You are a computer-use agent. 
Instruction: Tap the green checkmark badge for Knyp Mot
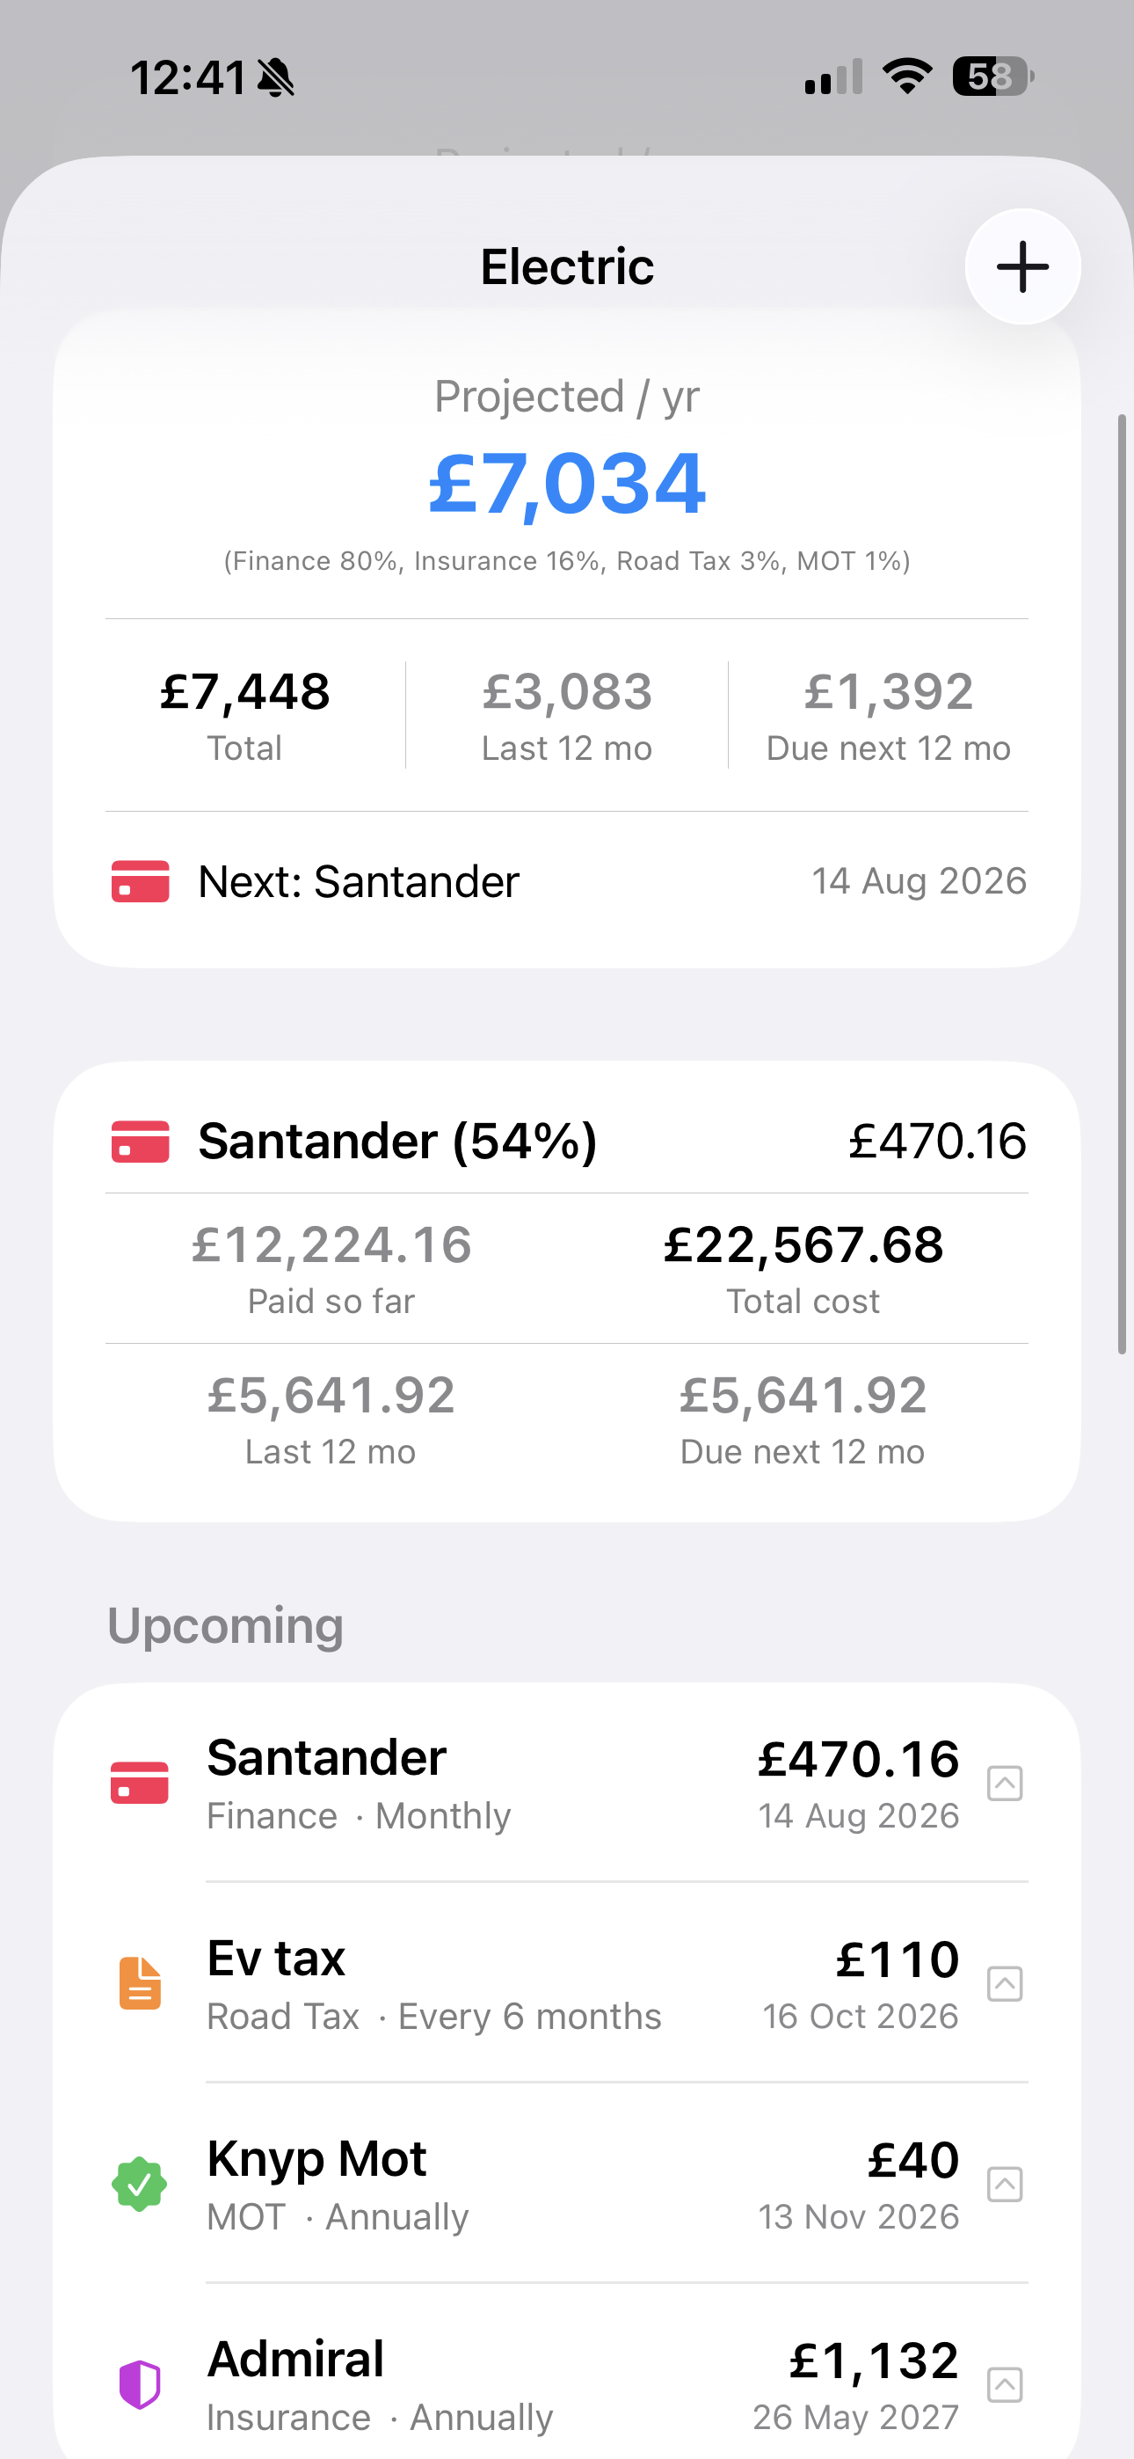(140, 2184)
